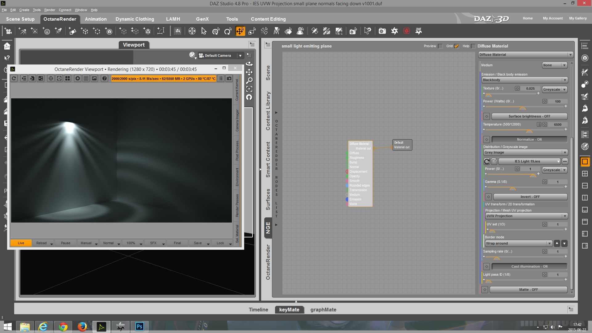Click the save snapshot camera icon in OctaneRender Viewport
The image size is (592, 333).
coord(229,78)
